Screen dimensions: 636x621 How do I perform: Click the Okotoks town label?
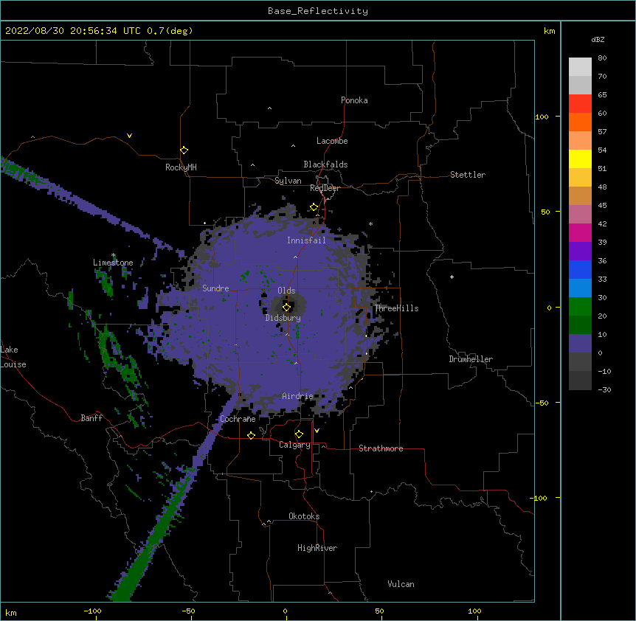tap(304, 516)
